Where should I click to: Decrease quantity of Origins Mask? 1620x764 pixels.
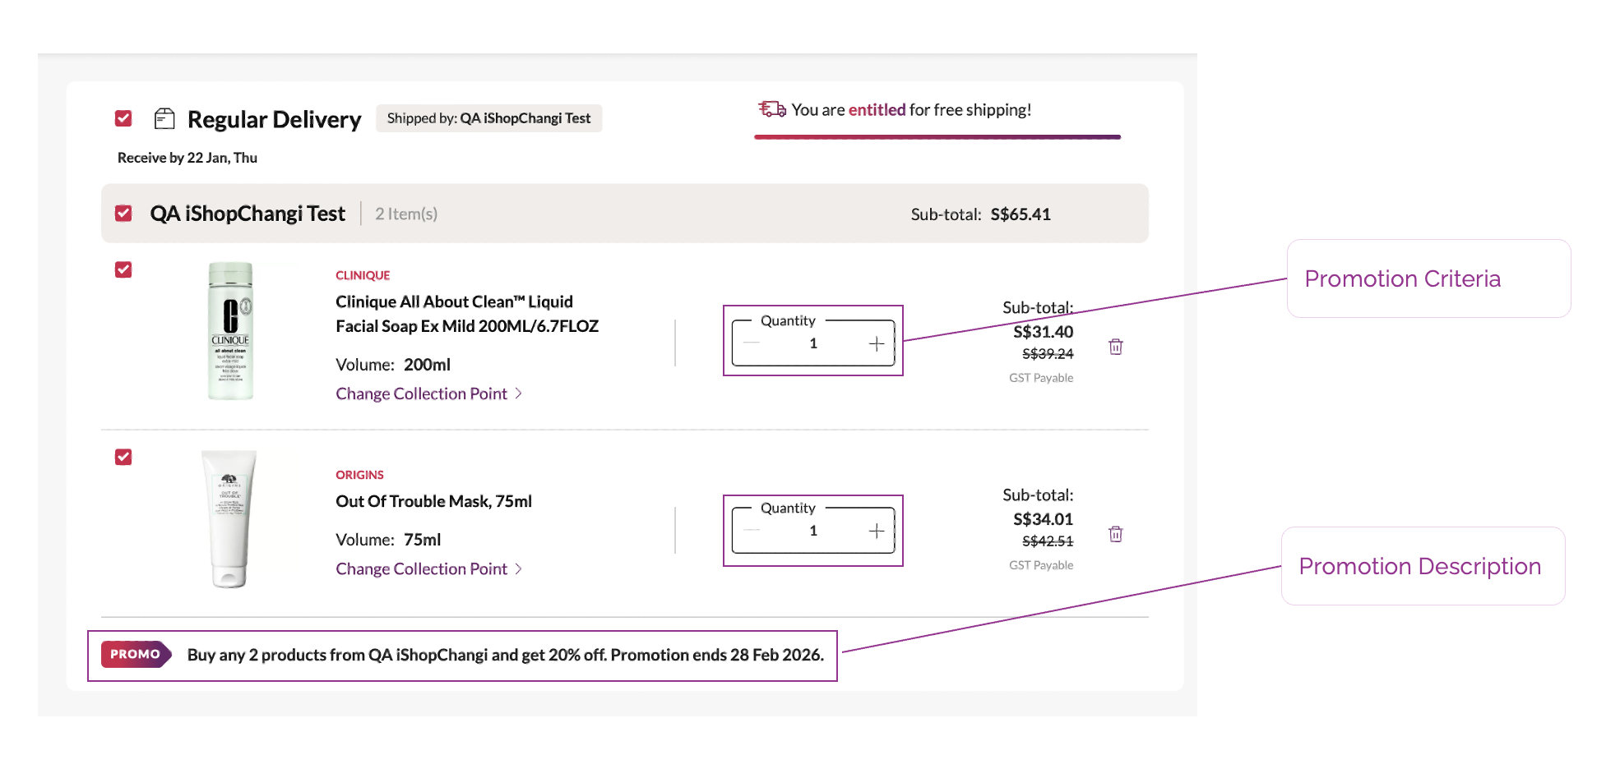pyautogui.click(x=752, y=531)
